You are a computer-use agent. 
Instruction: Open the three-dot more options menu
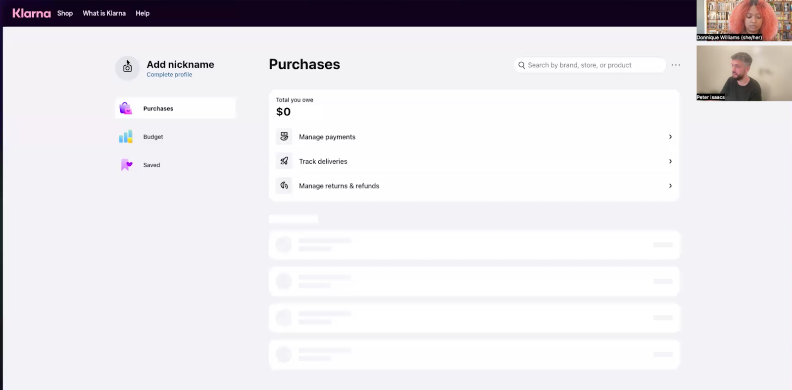(x=676, y=65)
